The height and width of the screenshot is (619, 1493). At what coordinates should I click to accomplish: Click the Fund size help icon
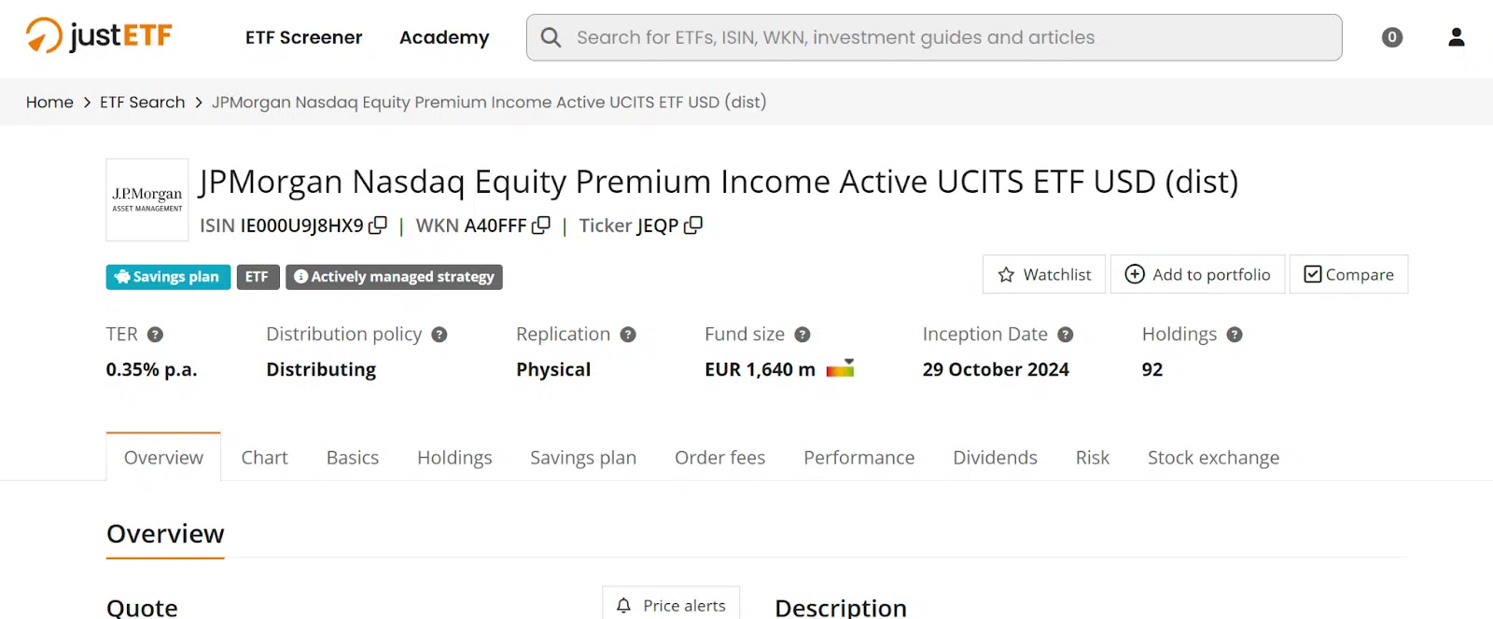(802, 335)
